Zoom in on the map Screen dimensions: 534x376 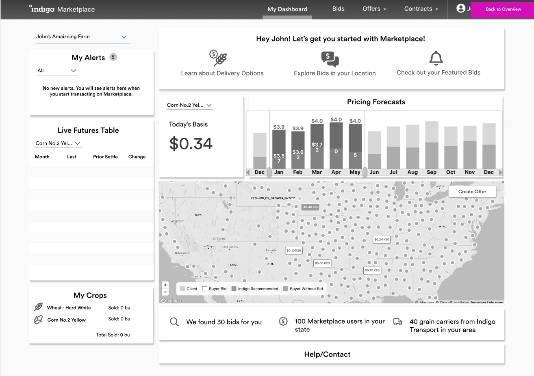(165, 285)
